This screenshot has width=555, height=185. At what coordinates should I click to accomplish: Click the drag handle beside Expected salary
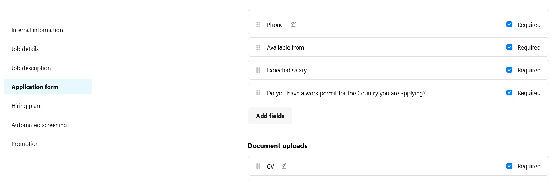258,70
